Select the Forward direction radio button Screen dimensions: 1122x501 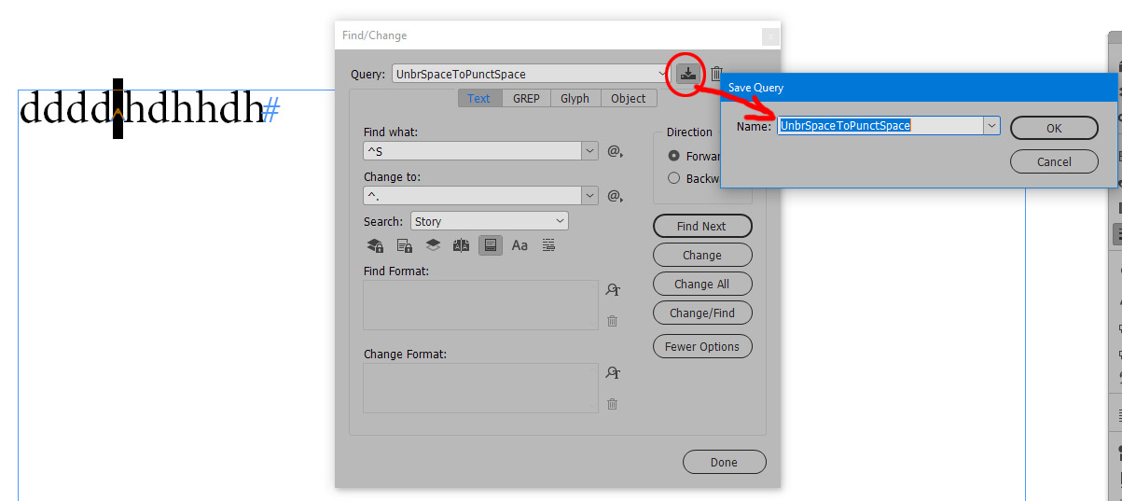(673, 156)
